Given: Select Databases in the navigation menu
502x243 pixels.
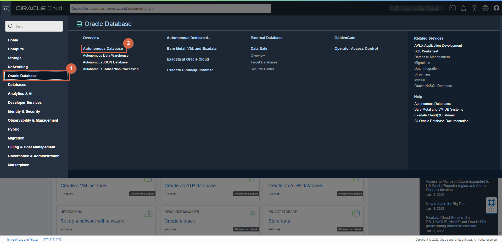Looking at the screenshot, I should point(17,85).
